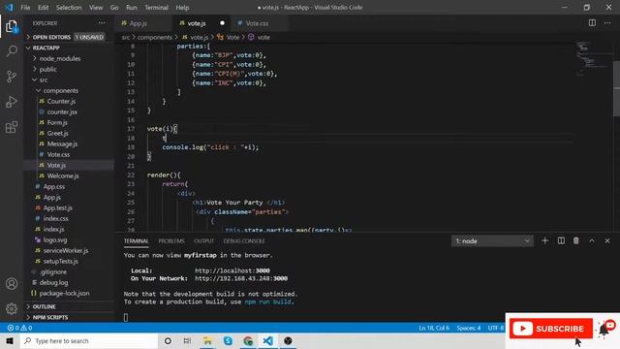Click components in the breadcrumb
The image size is (620, 349).
point(155,37)
